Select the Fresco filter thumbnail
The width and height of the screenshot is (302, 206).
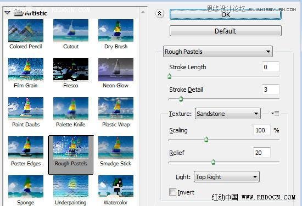pos(71,70)
